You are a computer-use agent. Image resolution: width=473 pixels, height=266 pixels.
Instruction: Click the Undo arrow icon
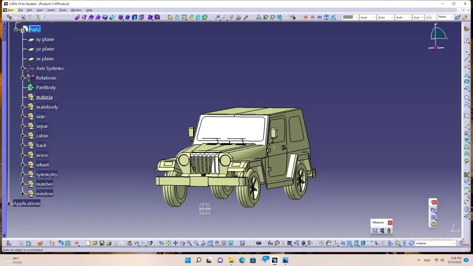pyautogui.click(x=136, y=243)
